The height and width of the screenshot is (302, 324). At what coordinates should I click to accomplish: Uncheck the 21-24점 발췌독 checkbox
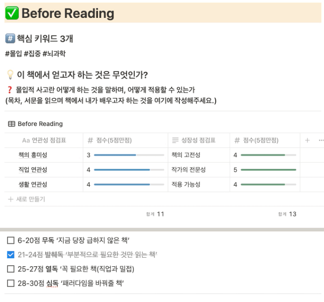pos(11,255)
